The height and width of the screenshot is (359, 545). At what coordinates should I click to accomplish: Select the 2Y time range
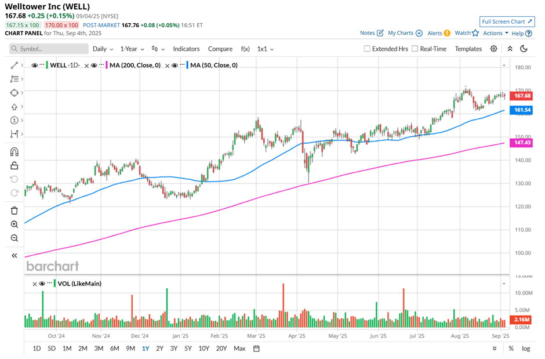[x=159, y=348]
